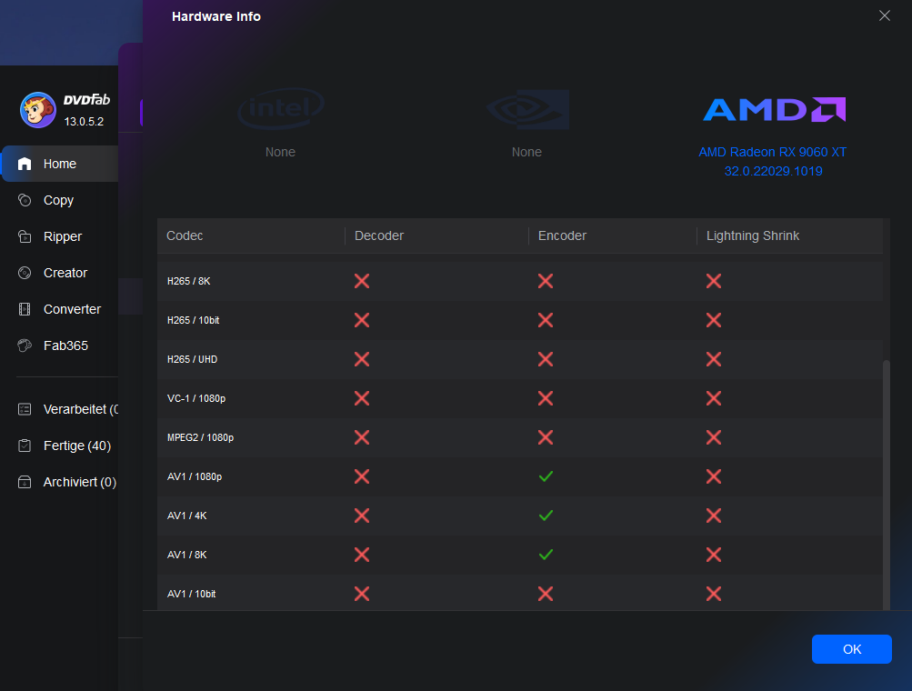Click the AMD logo
The height and width of the screenshot is (691, 912).
[774, 109]
